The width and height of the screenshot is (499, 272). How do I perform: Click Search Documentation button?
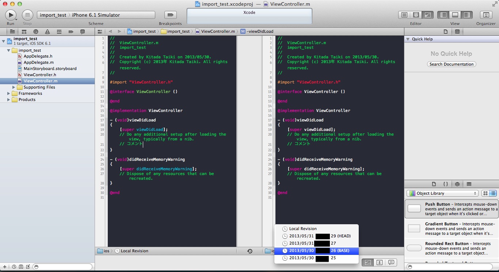click(452, 64)
